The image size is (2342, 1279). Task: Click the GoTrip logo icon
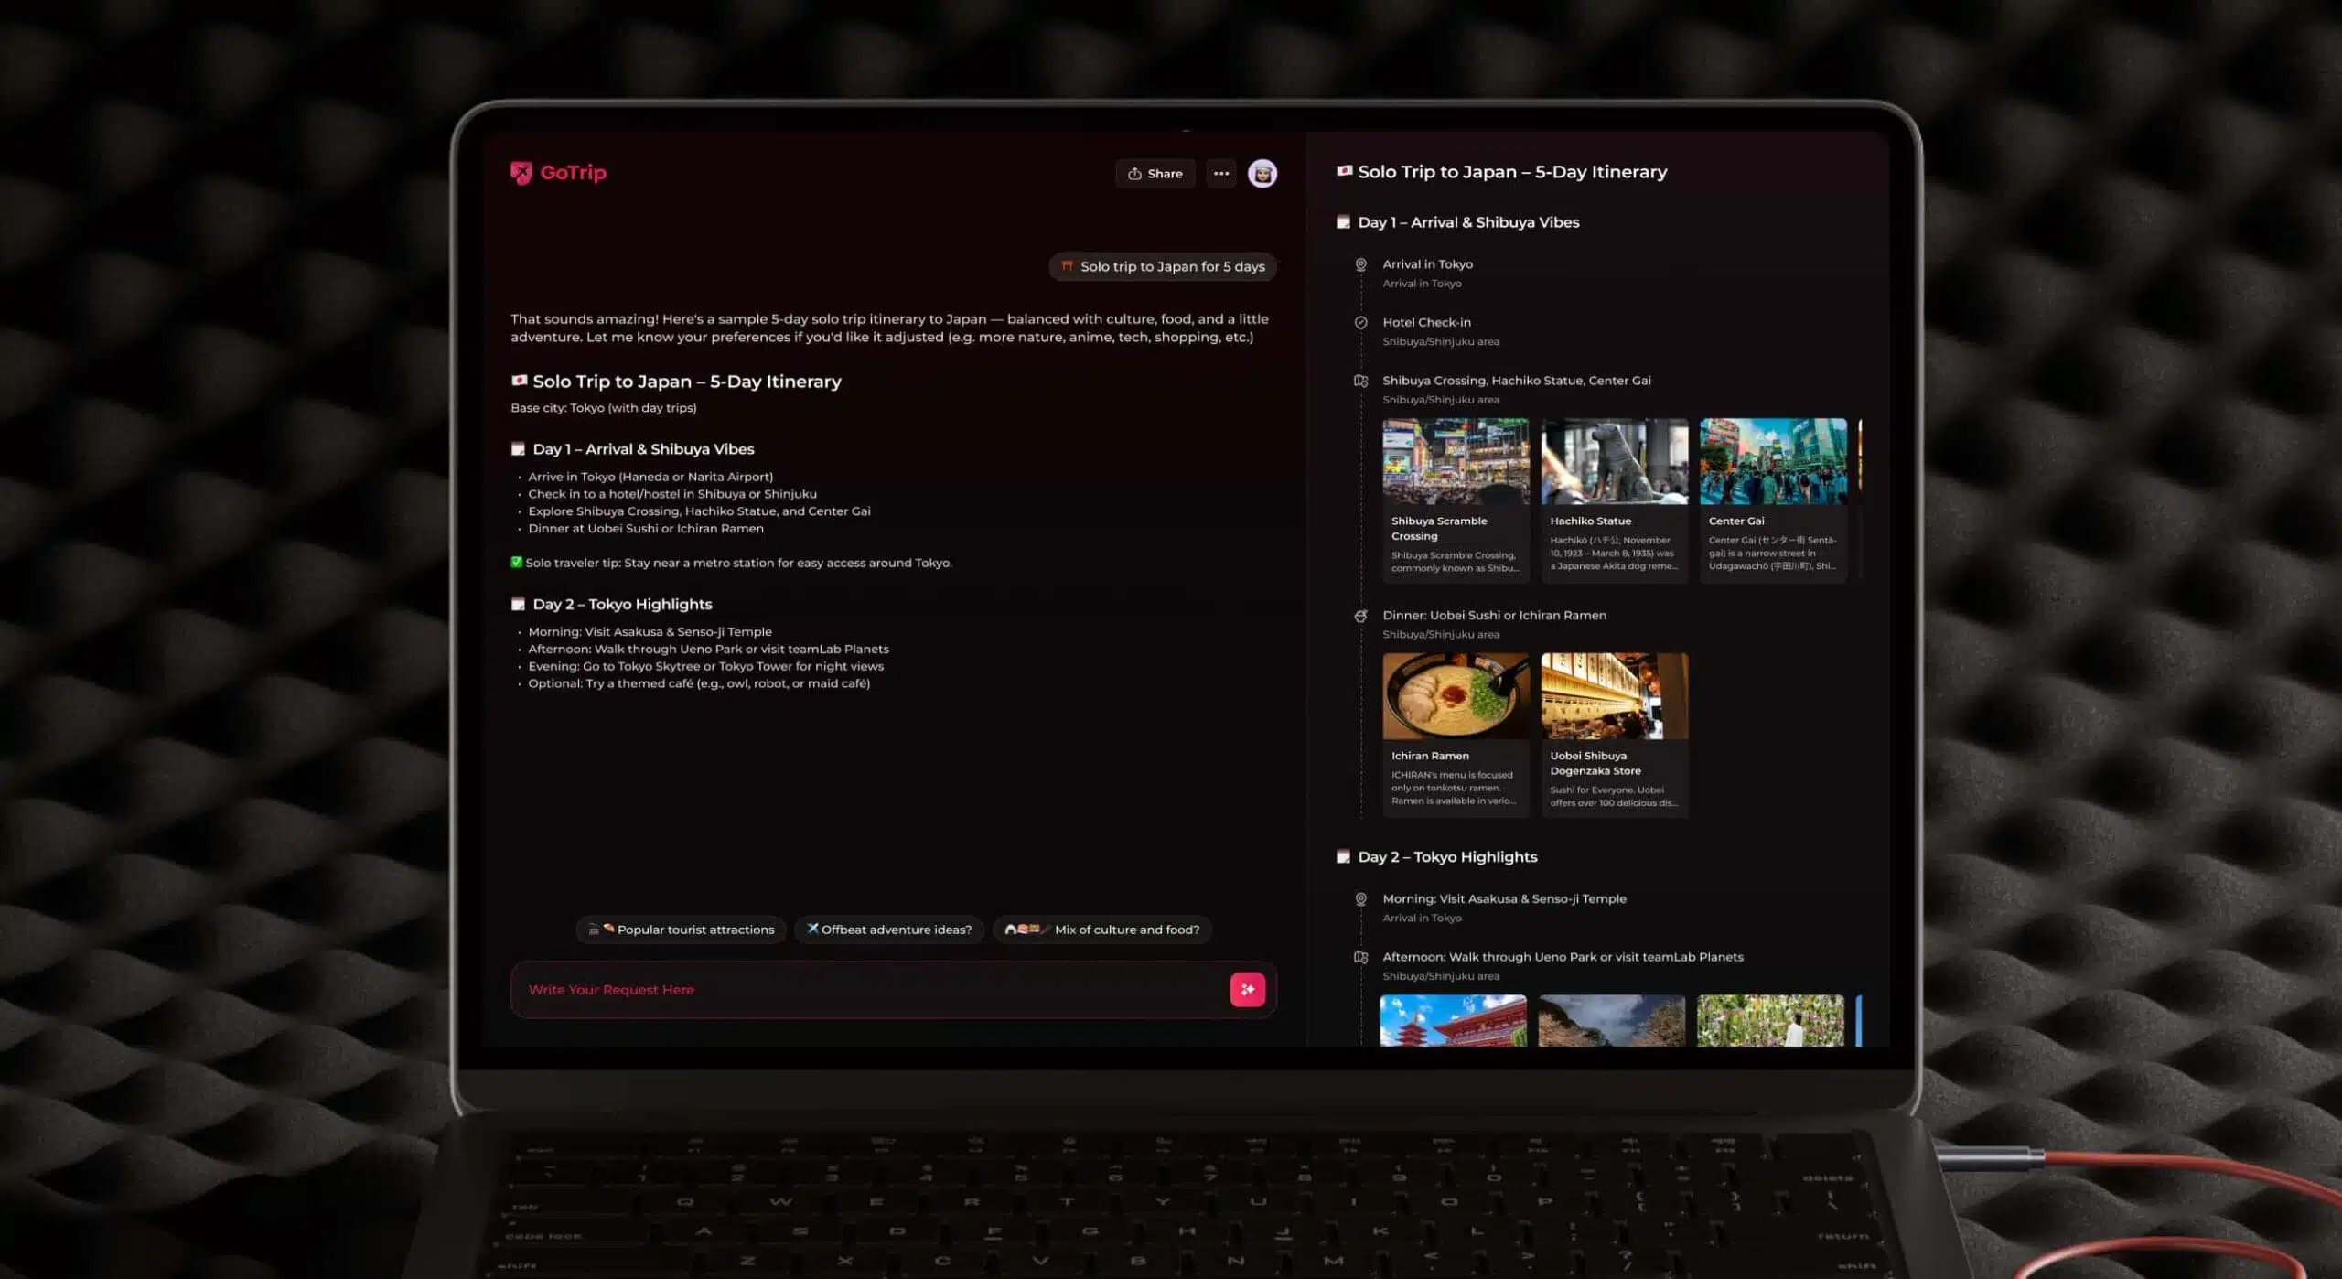521,173
